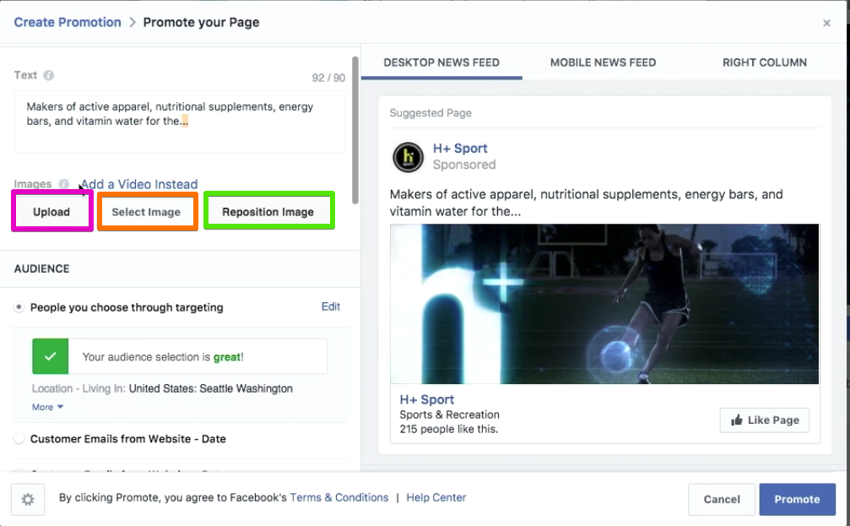Click the Promote button
This screenshot has height=526, width=850.
tap(797, 500)
